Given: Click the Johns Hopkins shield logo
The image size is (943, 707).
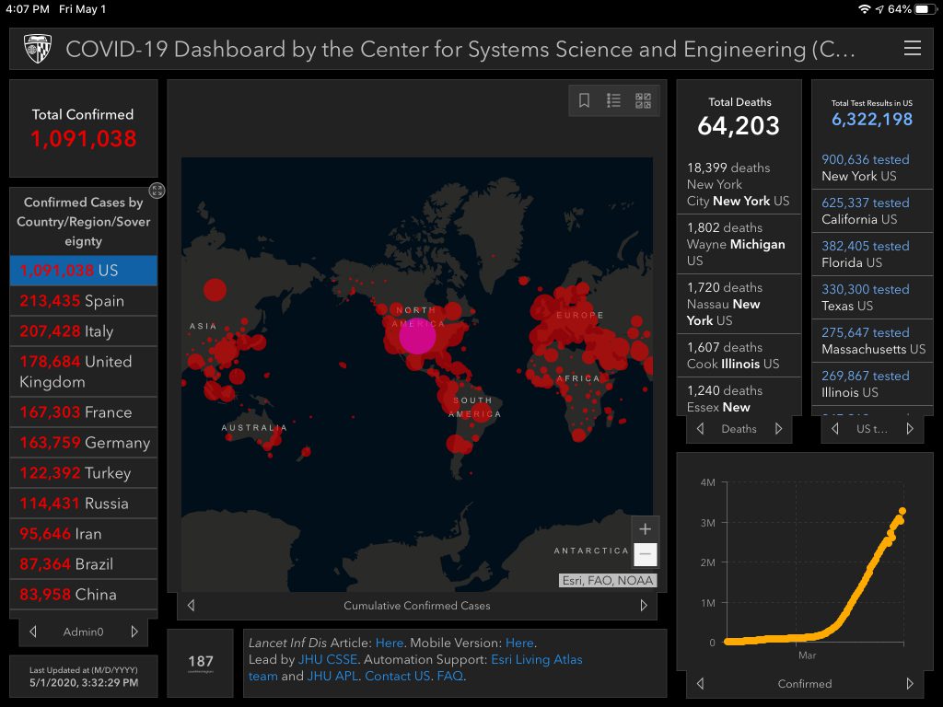Looking at the screenshot, I should coord(38,49).
